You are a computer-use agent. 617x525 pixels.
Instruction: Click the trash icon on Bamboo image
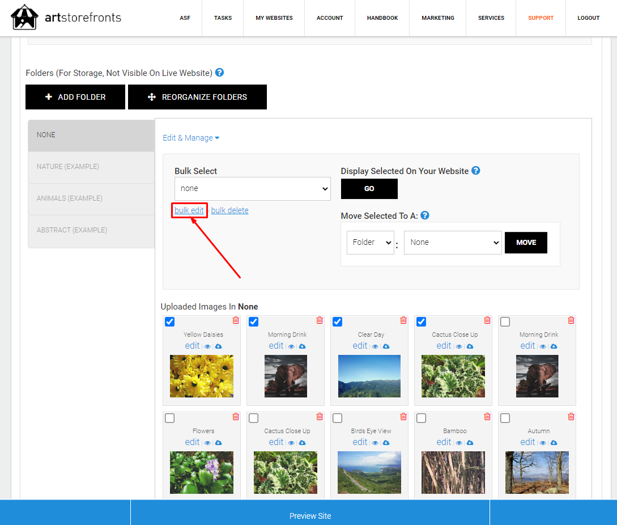(x=487, y=417)
